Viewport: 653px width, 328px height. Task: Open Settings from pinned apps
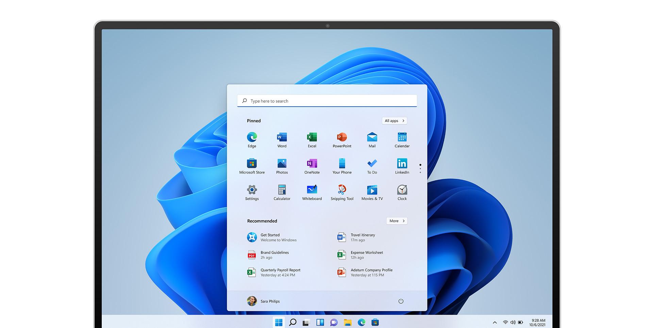[252, 193]
